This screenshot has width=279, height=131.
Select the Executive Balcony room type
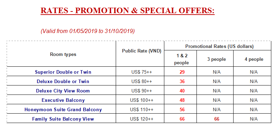pyautogui.click(x=63, y=100)
